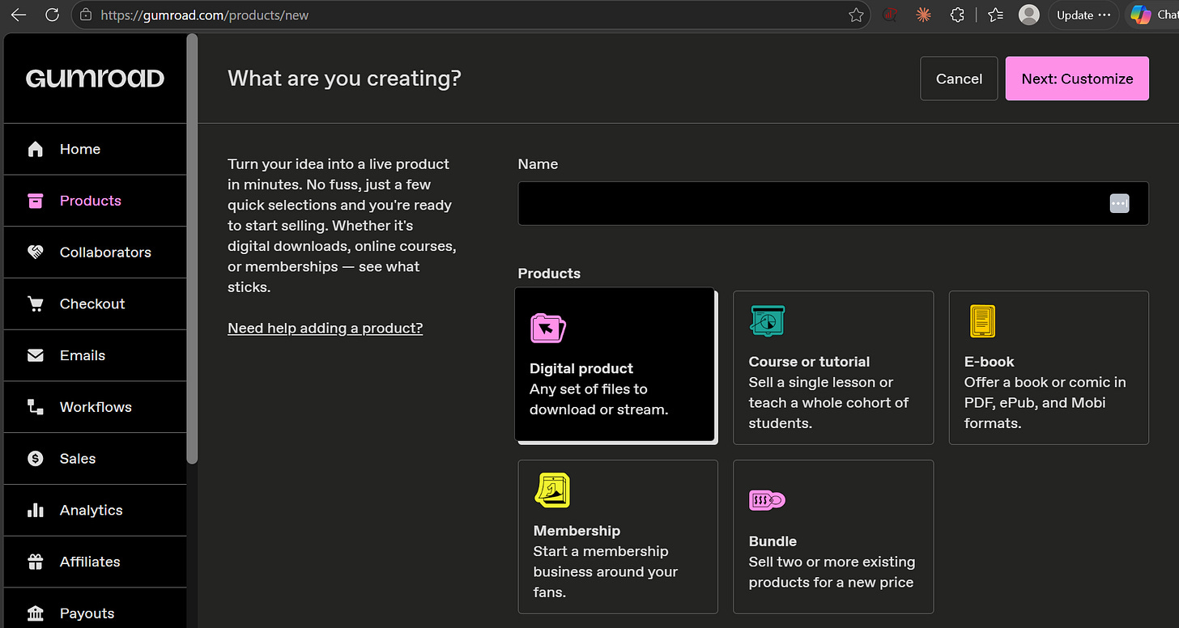Click the Checkout shopping cart icon
Image resolution: width=1179 pixels, height=628 pixels.
point(36,304)
